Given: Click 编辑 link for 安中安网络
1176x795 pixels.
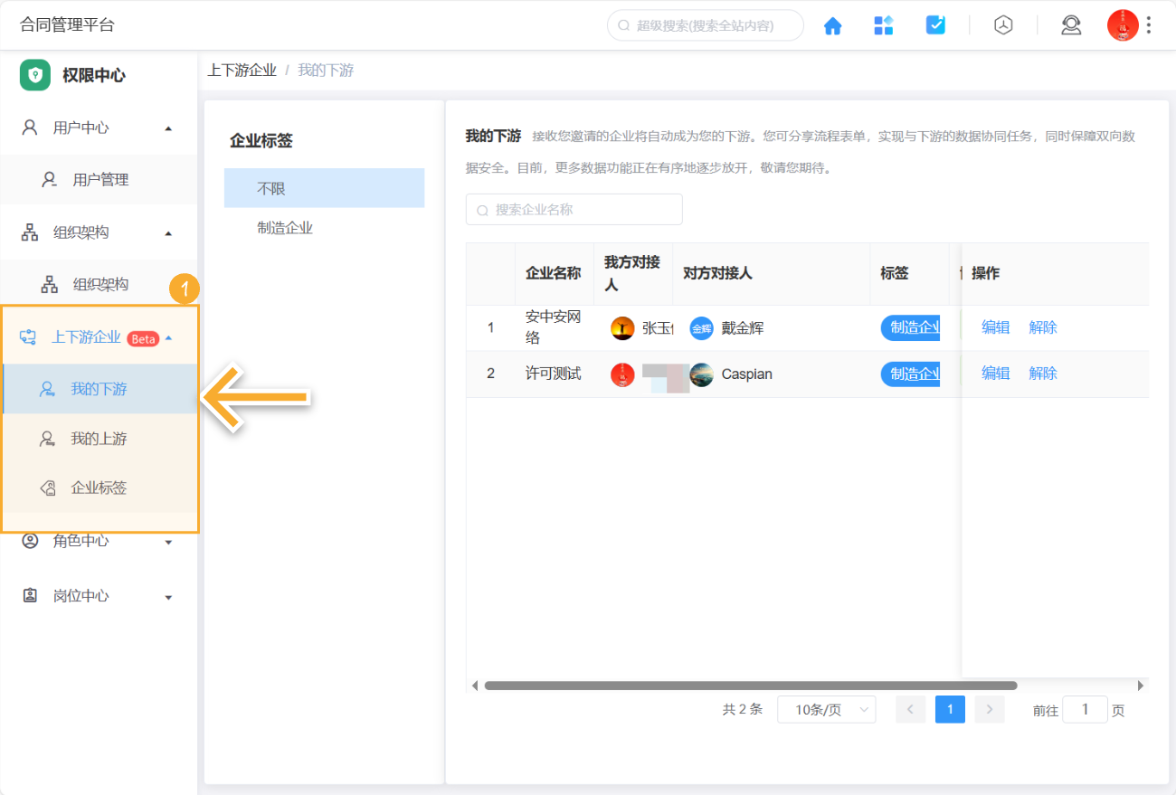Looking at the screenshot, I should tap(994, 327).
